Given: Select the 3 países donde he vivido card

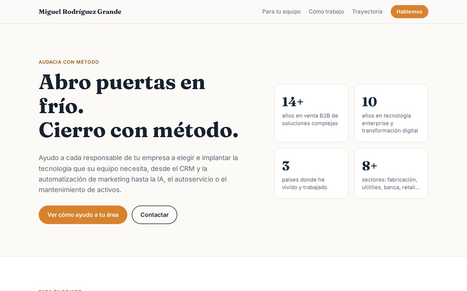Looking at the screenshot, I should coord(311,173).
